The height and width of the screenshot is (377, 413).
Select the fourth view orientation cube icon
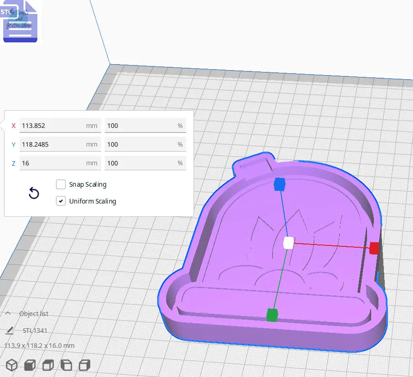pyautogui.click(x=65, y=365)
